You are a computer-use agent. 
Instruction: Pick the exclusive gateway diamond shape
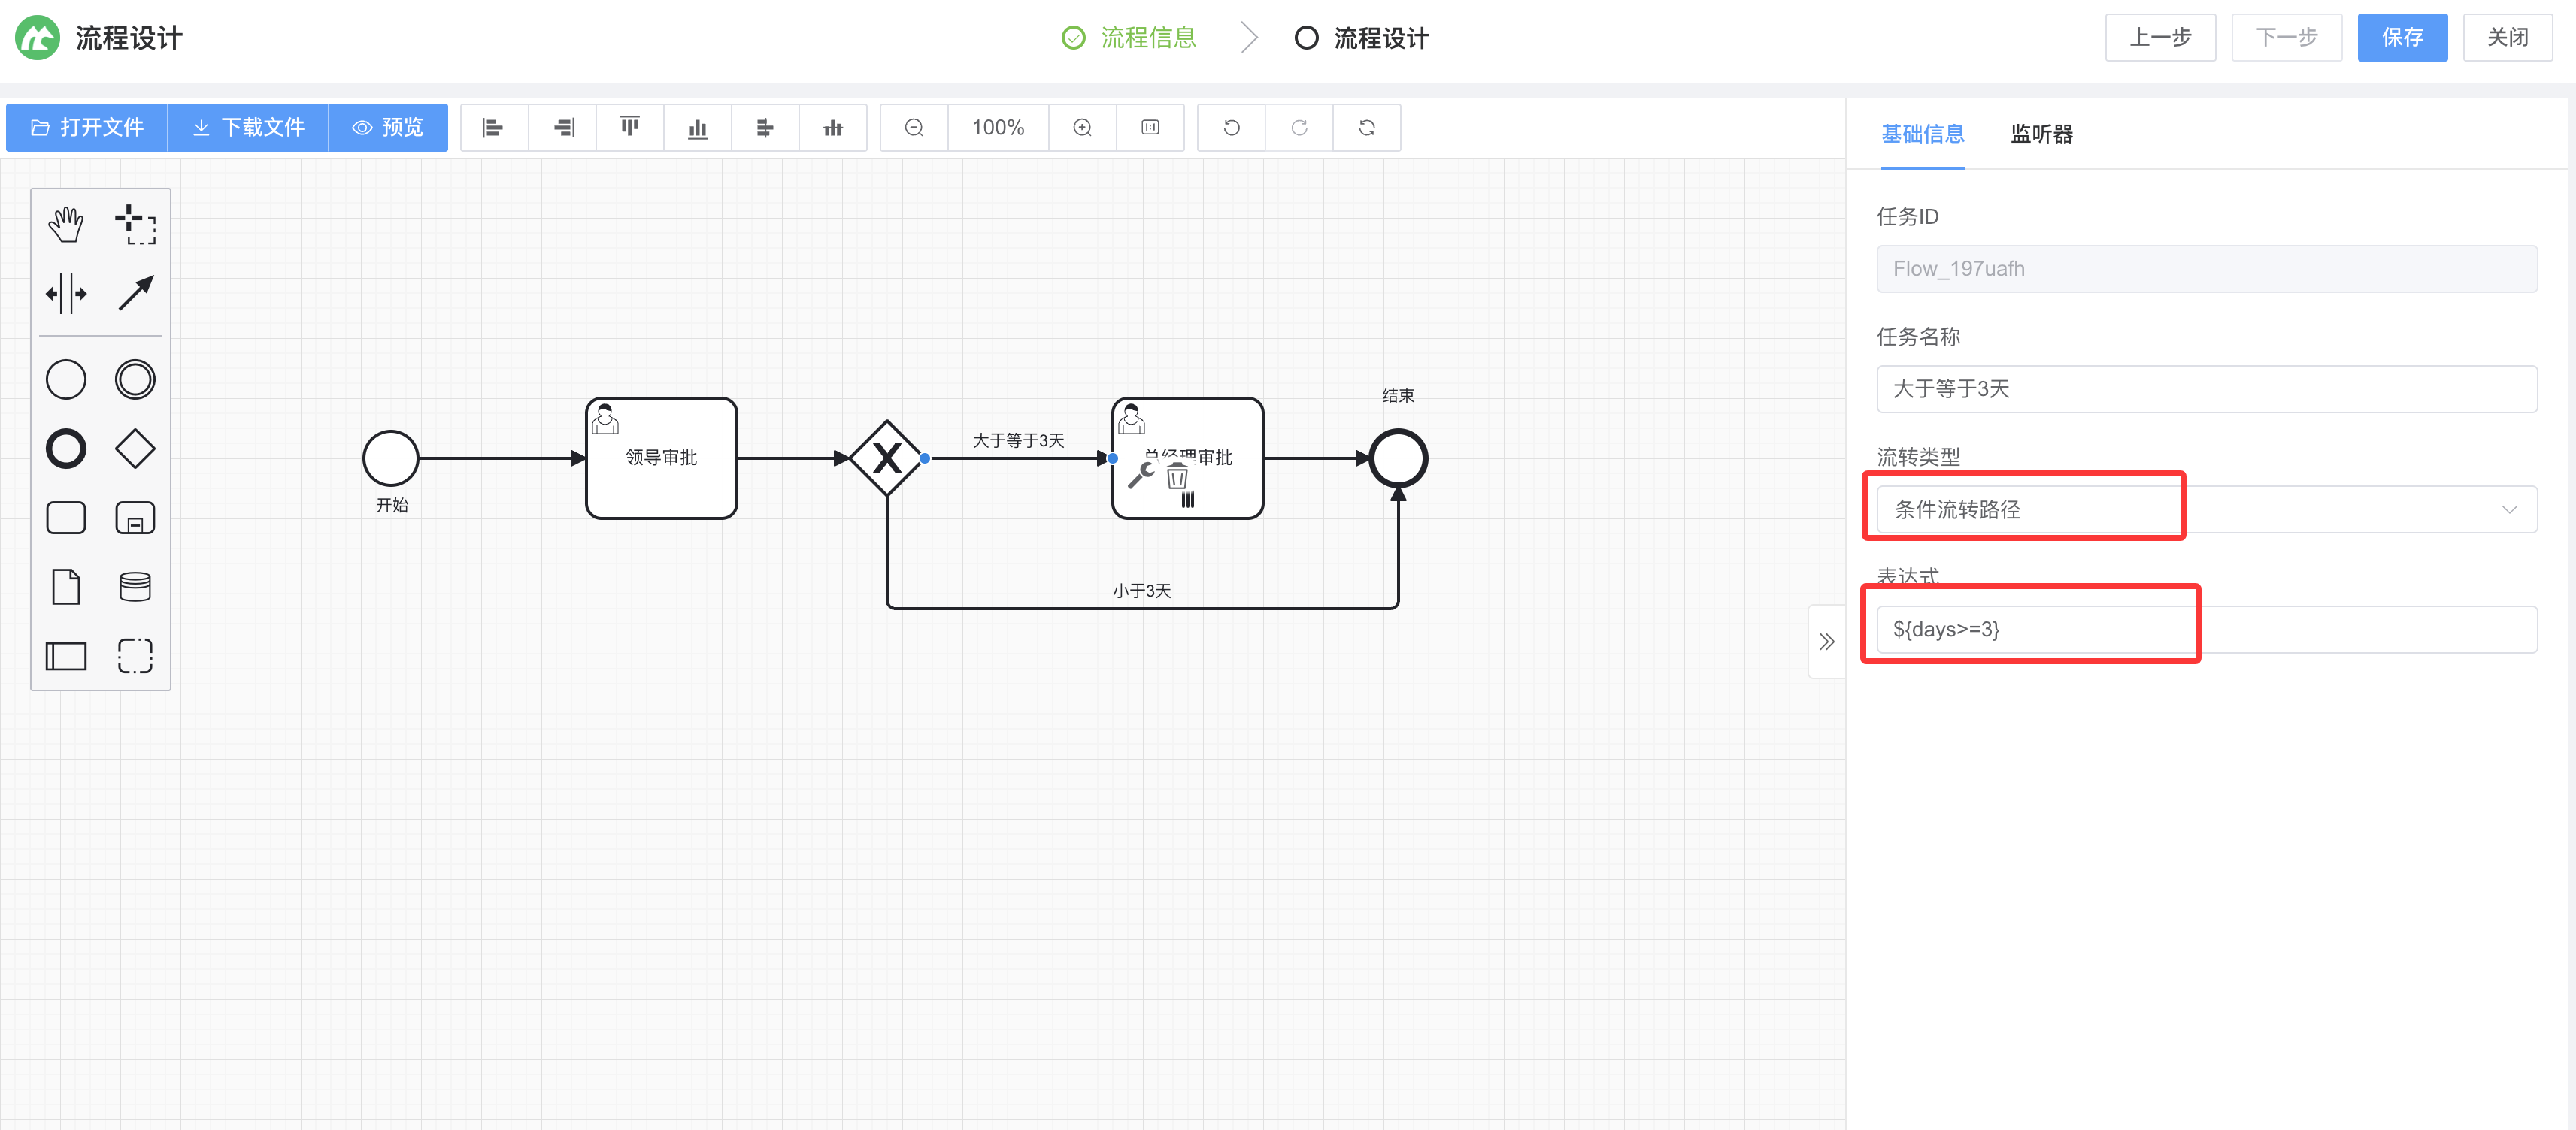click(135, 449)
